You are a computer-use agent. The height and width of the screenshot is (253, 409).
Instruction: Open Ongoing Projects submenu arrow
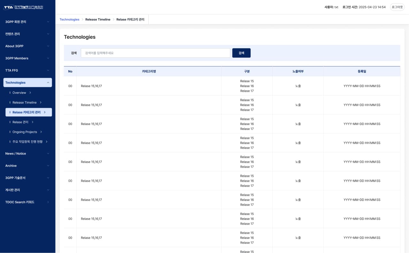coord(41,132)
